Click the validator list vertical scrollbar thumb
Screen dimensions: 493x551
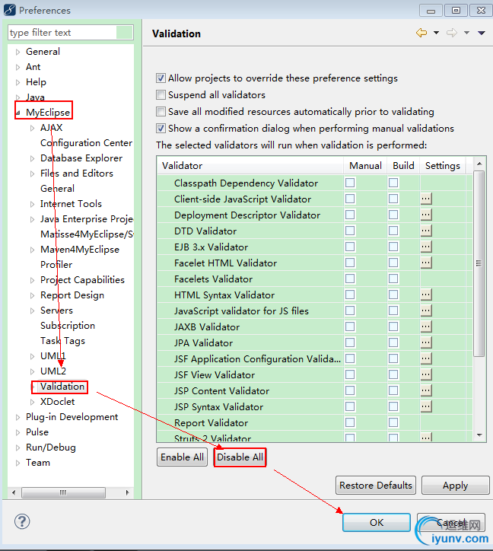[479, 263]
